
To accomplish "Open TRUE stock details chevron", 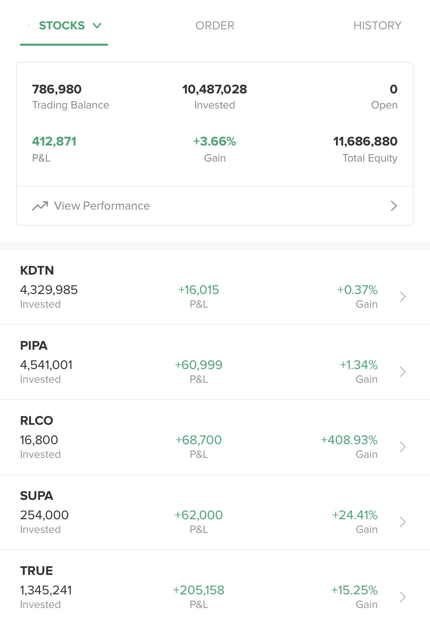I will [x=402, y=597].
